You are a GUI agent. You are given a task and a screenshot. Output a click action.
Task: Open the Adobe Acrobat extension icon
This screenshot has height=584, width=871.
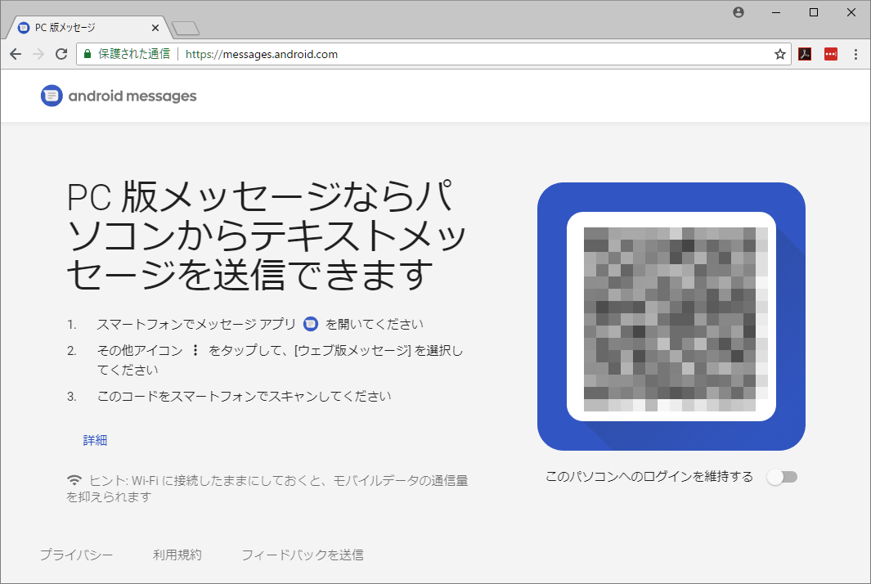point(805,54)
